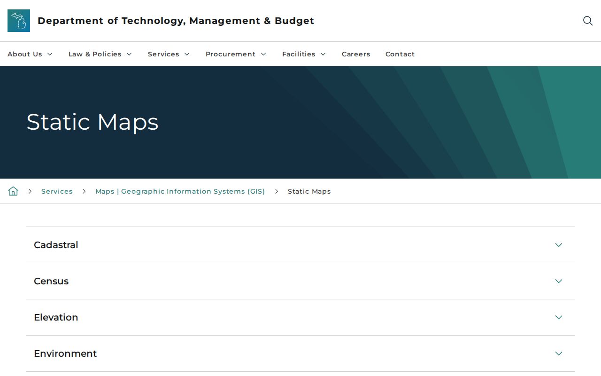Click the Cadastral section heading

pyautogui.click(x=56, y=245)
